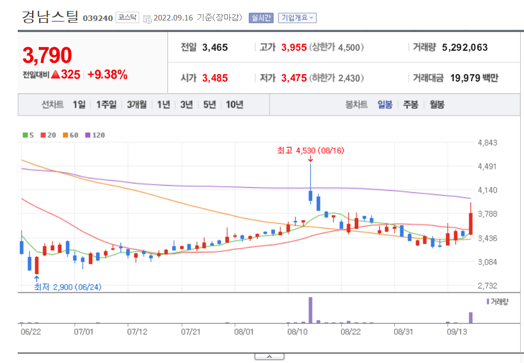This screenshot has width=524, height=363.
Task: Click the 4,843 price axis label
Action: 488,143
